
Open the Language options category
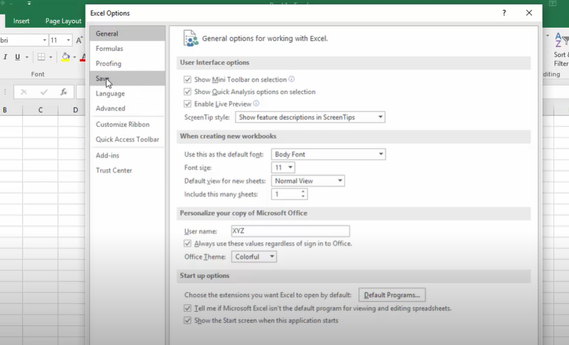pos(128,94)
